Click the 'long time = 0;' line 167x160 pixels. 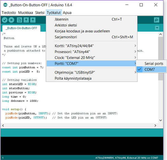[x=14, y=97]
